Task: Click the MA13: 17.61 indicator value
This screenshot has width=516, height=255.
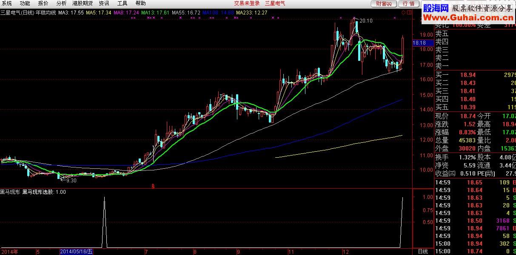Action: pyautogui.click(x=156, y=13)
